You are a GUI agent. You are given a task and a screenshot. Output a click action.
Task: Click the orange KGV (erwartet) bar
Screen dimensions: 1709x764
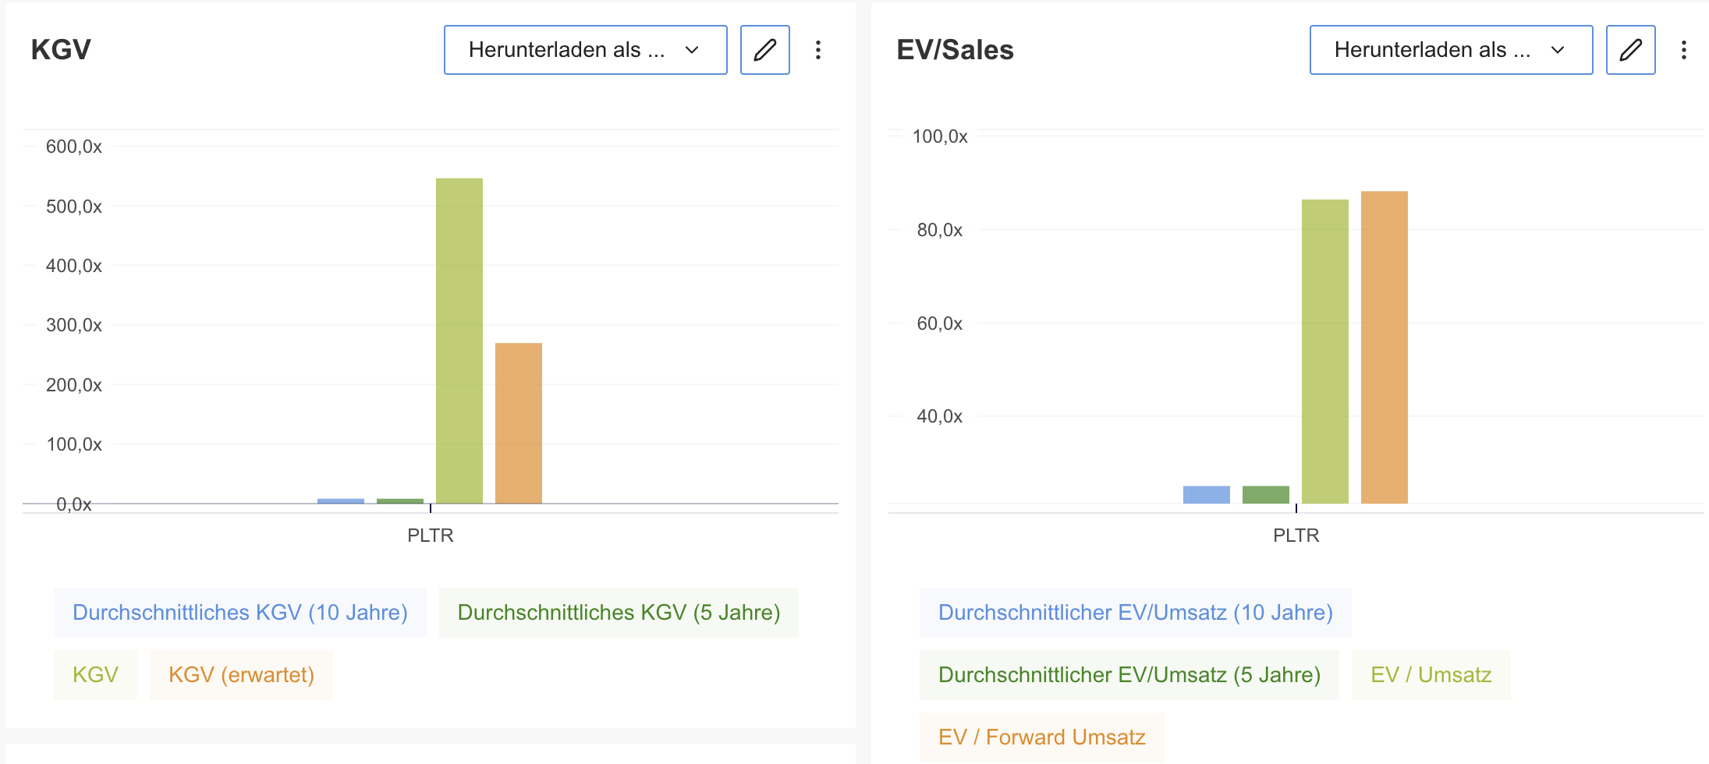click(x=519, y=423)
